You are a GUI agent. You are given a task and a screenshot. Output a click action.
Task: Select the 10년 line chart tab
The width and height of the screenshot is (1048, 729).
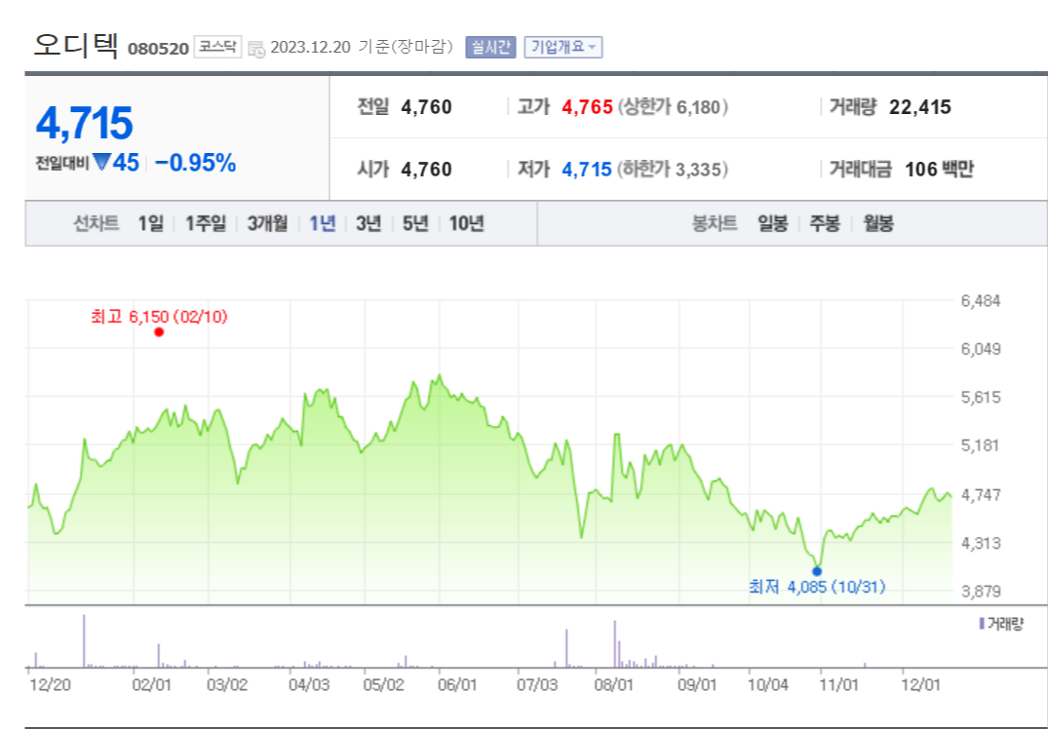[467, 223]
